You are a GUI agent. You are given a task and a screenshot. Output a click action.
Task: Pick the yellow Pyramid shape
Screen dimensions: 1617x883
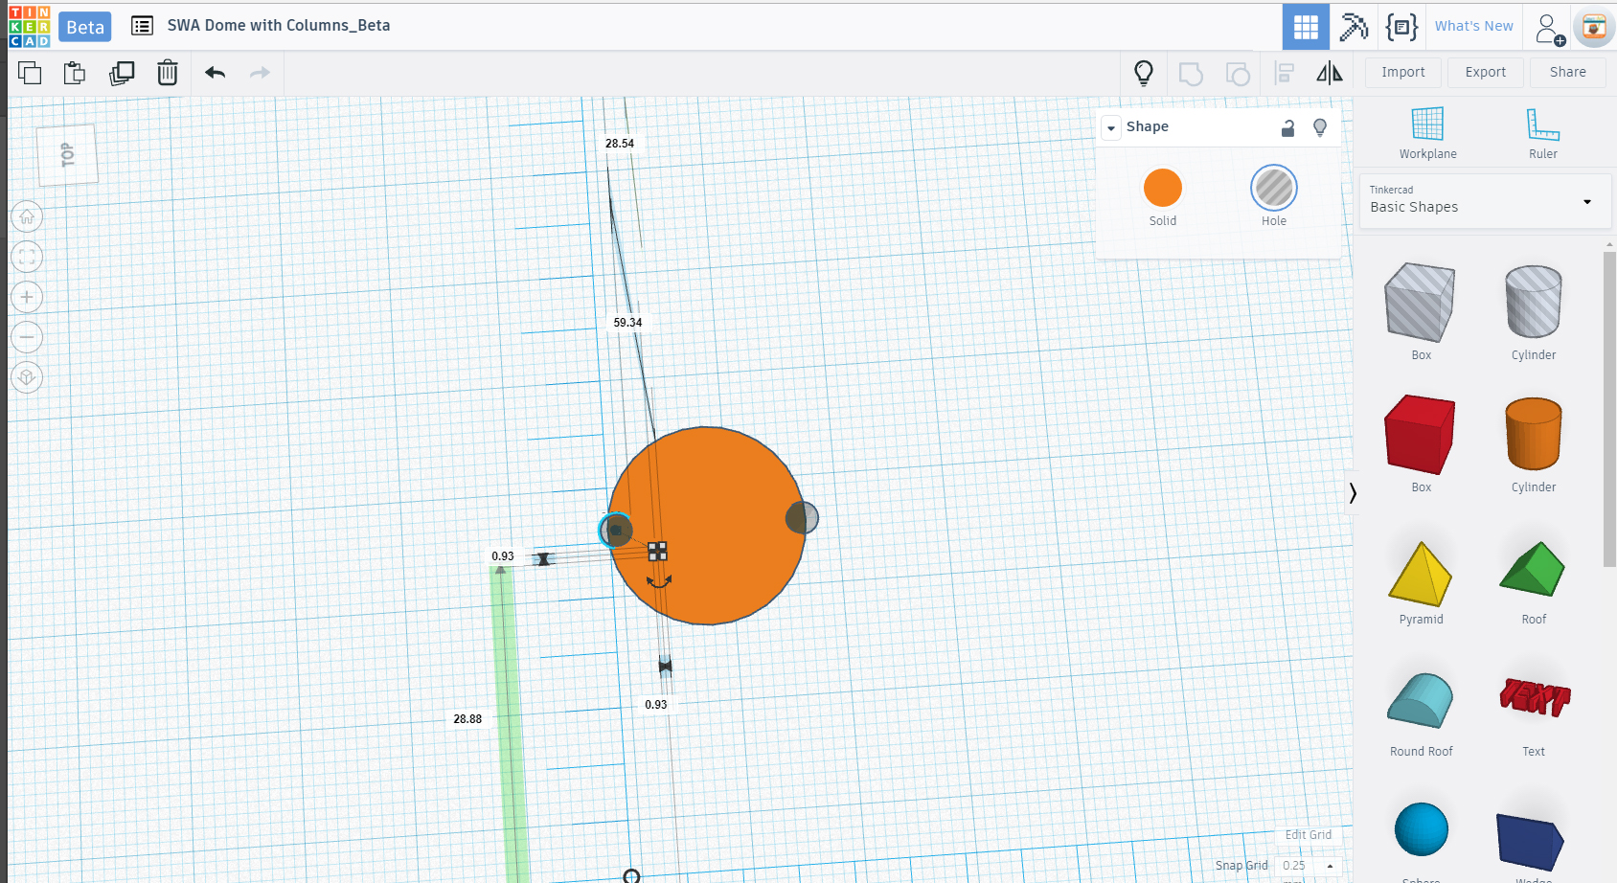point(1421,575)
